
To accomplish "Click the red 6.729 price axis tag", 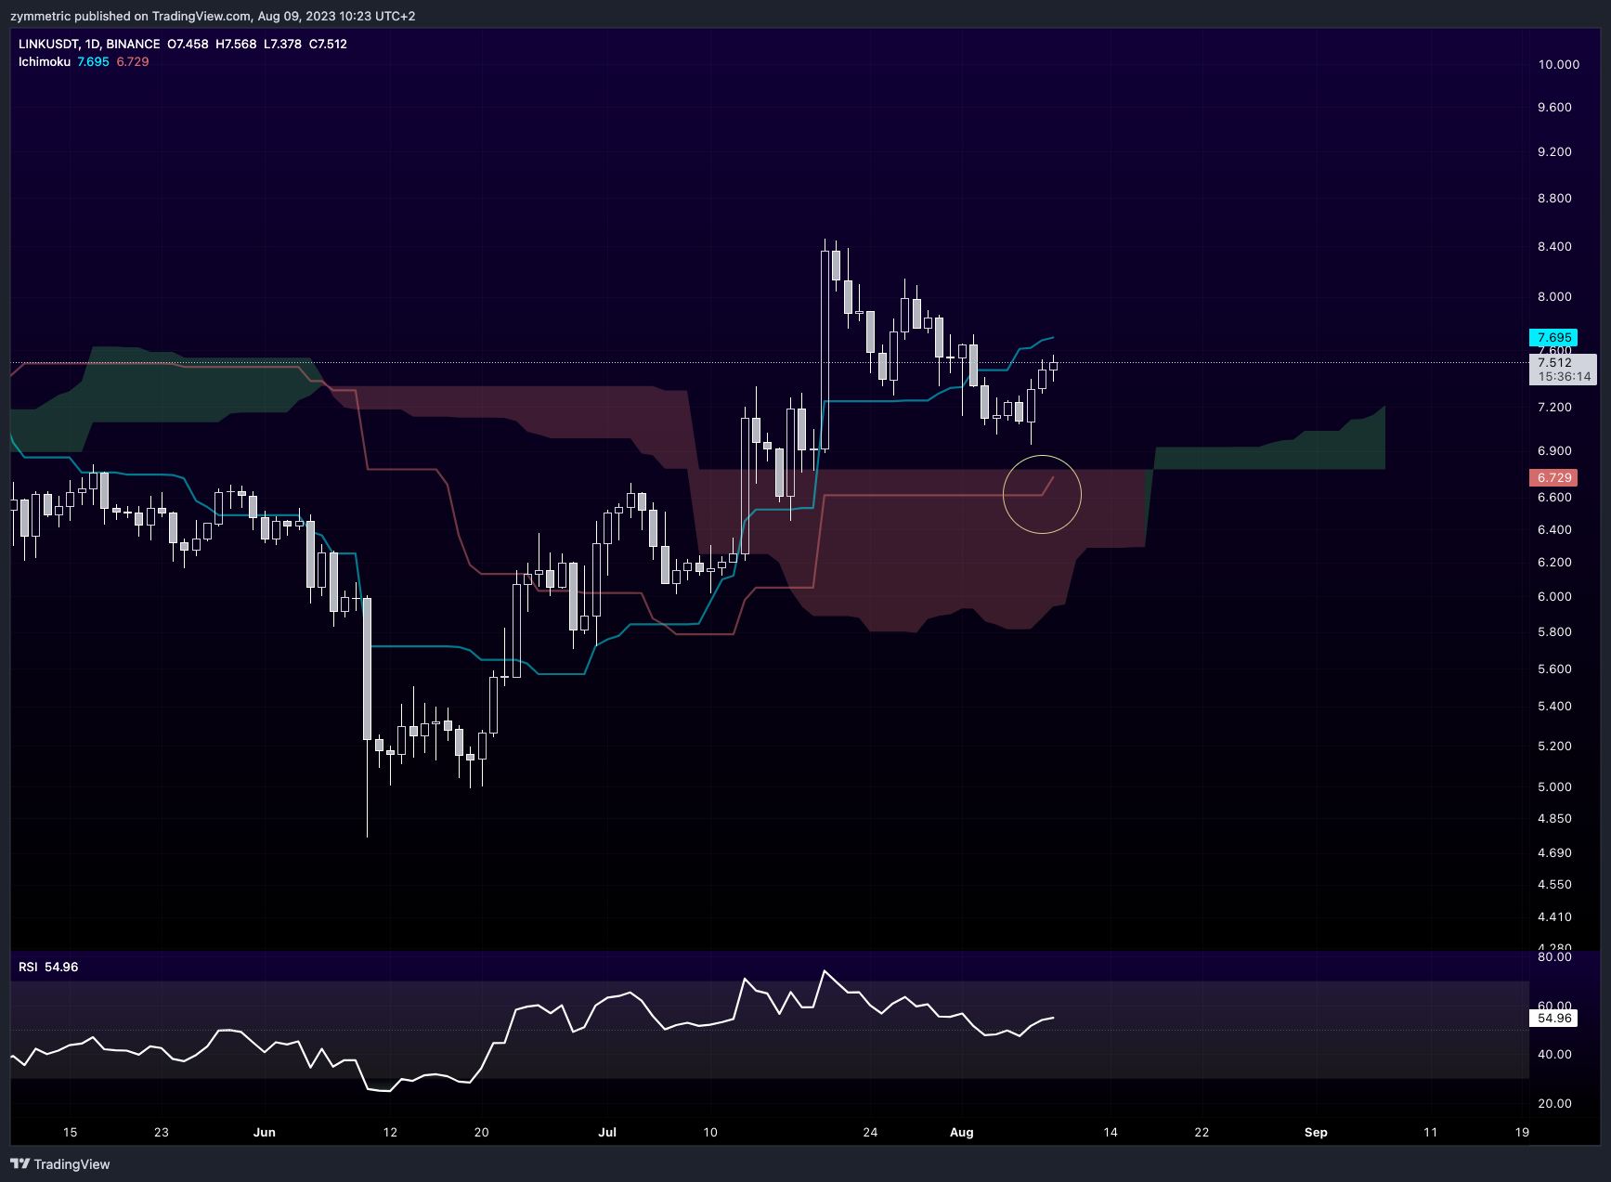I will 1553,477.
